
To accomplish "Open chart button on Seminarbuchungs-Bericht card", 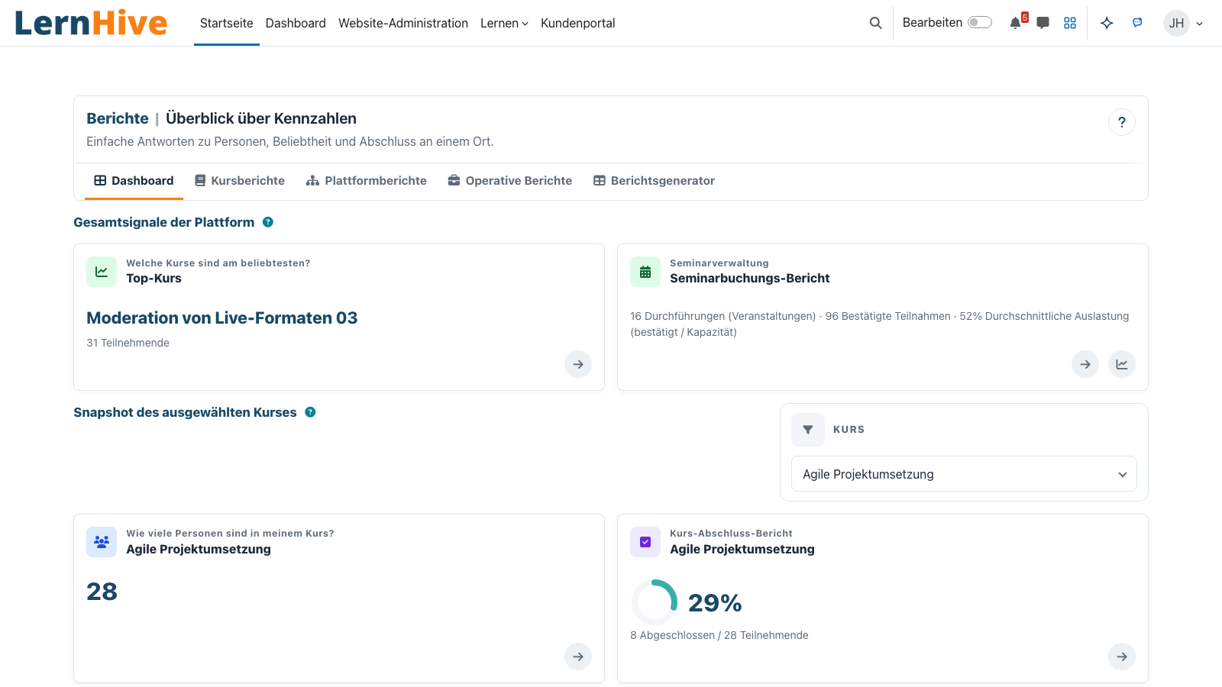I will click(x=1122, y=364).
